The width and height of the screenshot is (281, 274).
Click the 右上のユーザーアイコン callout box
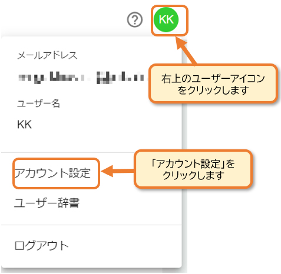click(213, 84)
